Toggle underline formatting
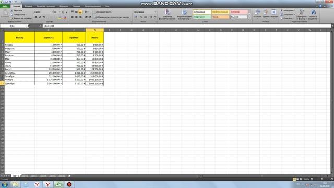334x188 pixels. (44, 17)
